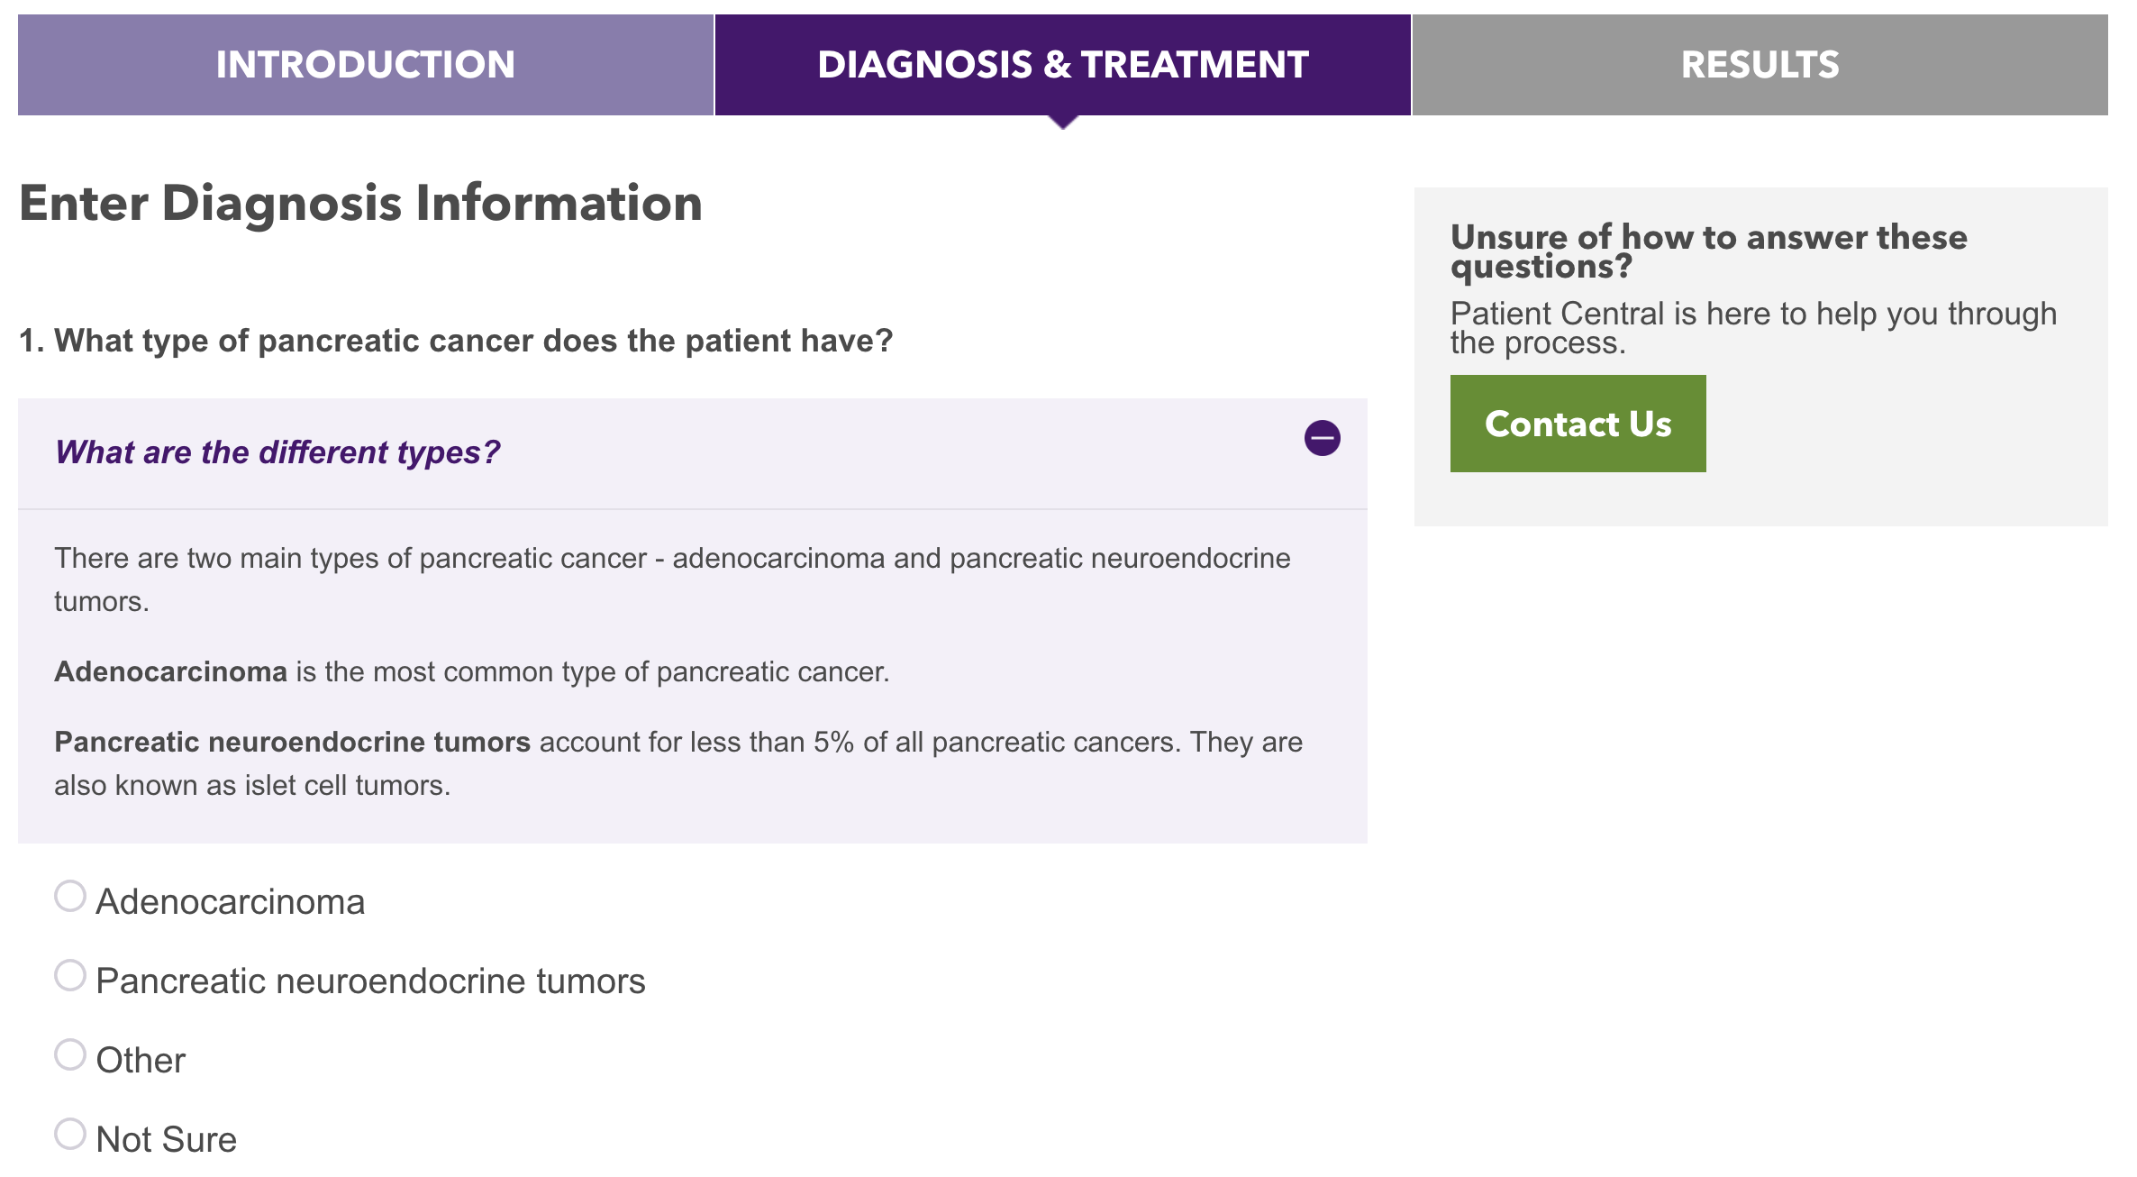Click the 'Not Sure' option label
This screenshot has width=2137, height=1177.
tap(167, 1140)
